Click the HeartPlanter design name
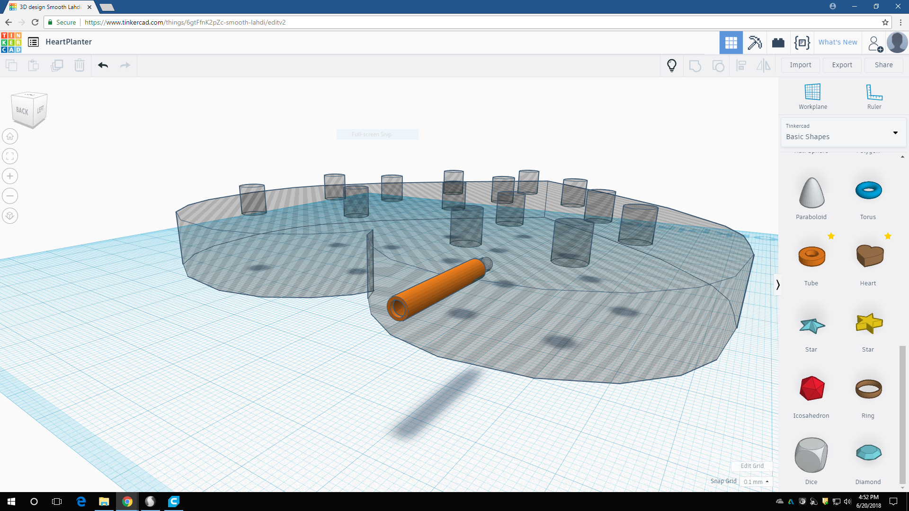909x511 pixels. pos(69,42)
